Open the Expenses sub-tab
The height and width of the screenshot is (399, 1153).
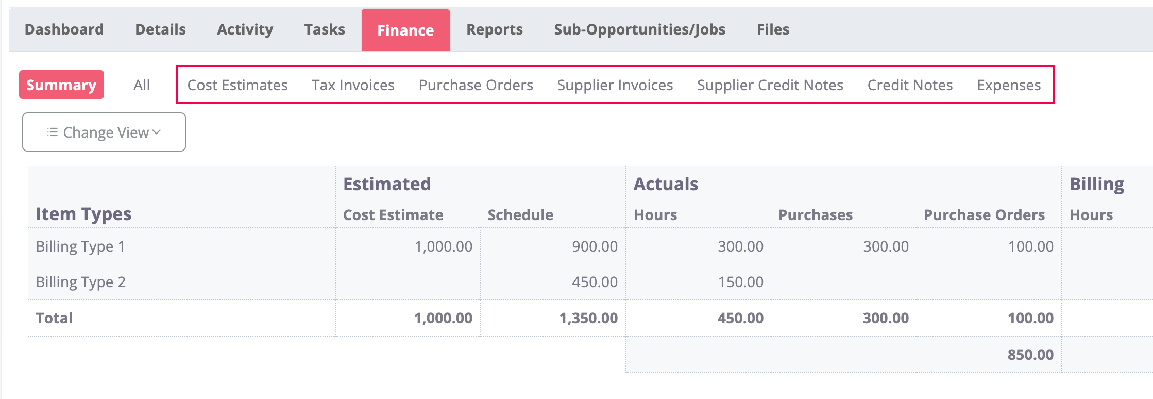pos(1009,85)
